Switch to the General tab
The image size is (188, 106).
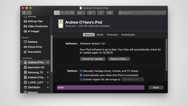[x=89, y=35]
